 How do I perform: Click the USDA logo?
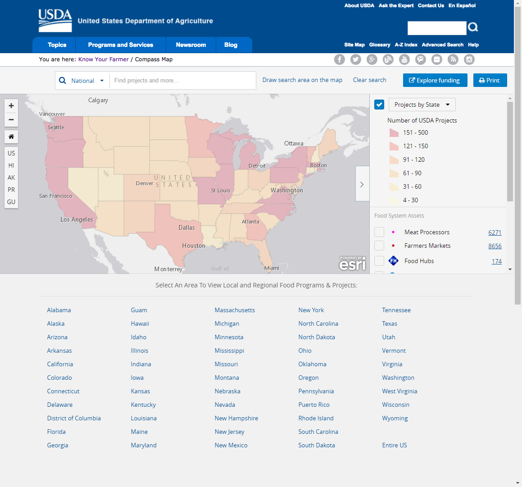pyautogui.click(x=55, y=20)
